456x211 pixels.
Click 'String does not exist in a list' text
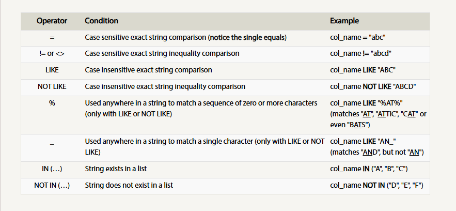[129, 185]
